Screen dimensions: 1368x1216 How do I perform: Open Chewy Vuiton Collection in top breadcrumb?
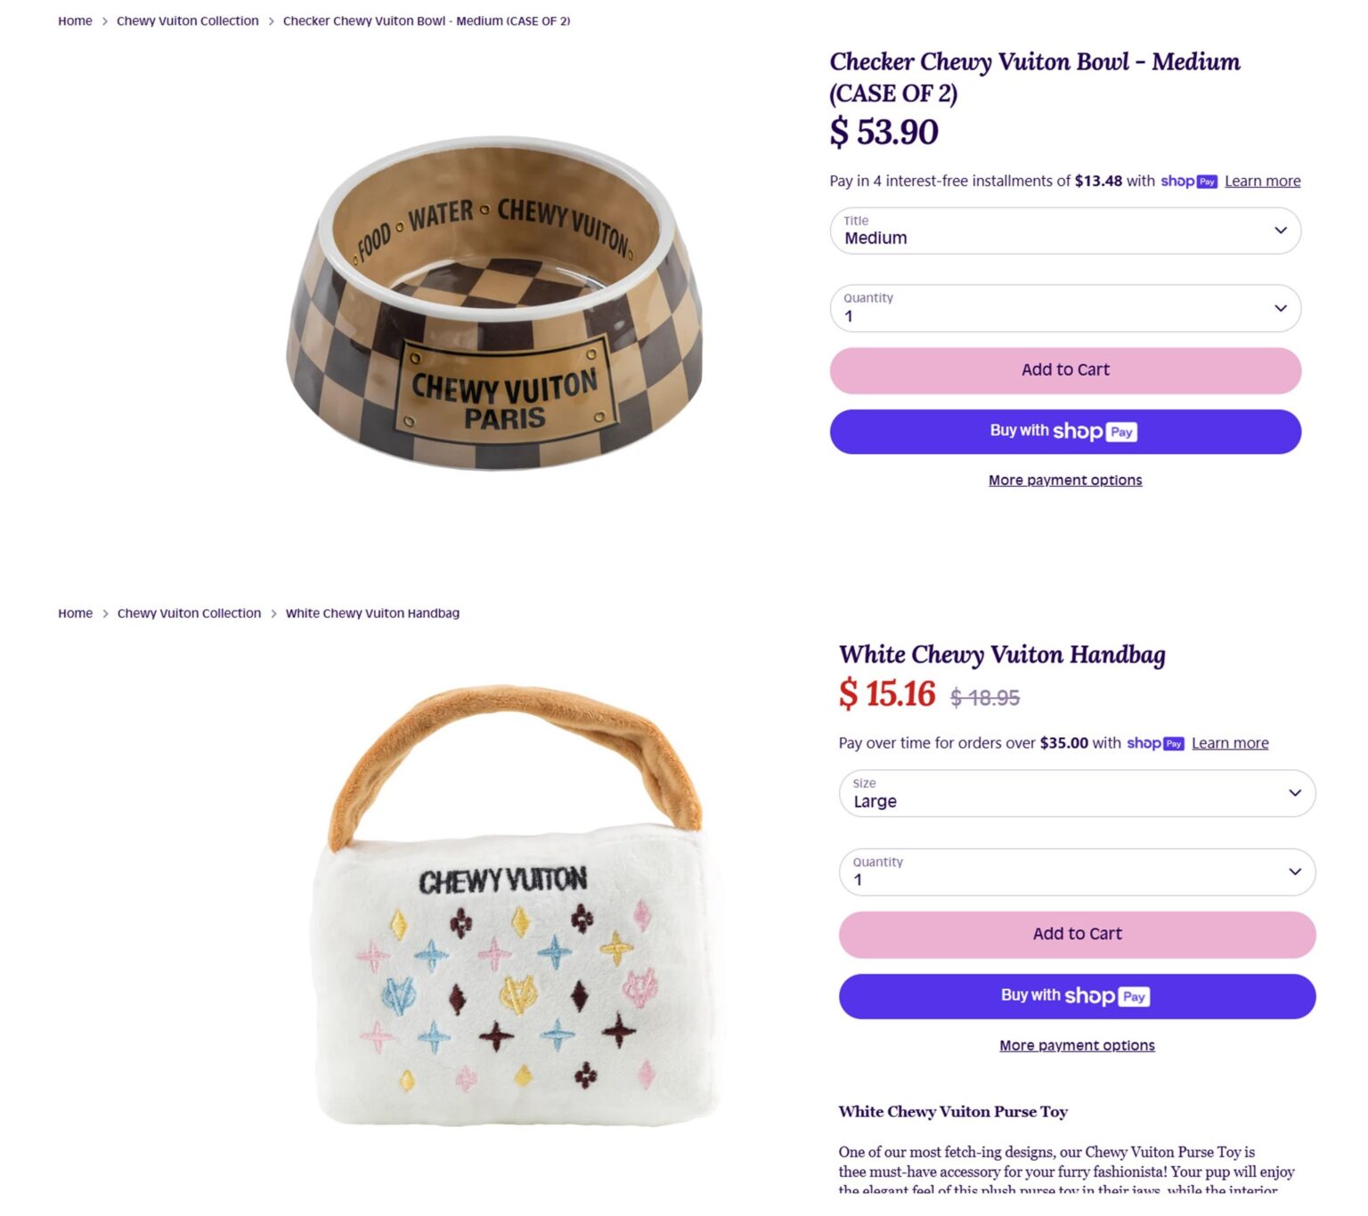click(187, 20)
